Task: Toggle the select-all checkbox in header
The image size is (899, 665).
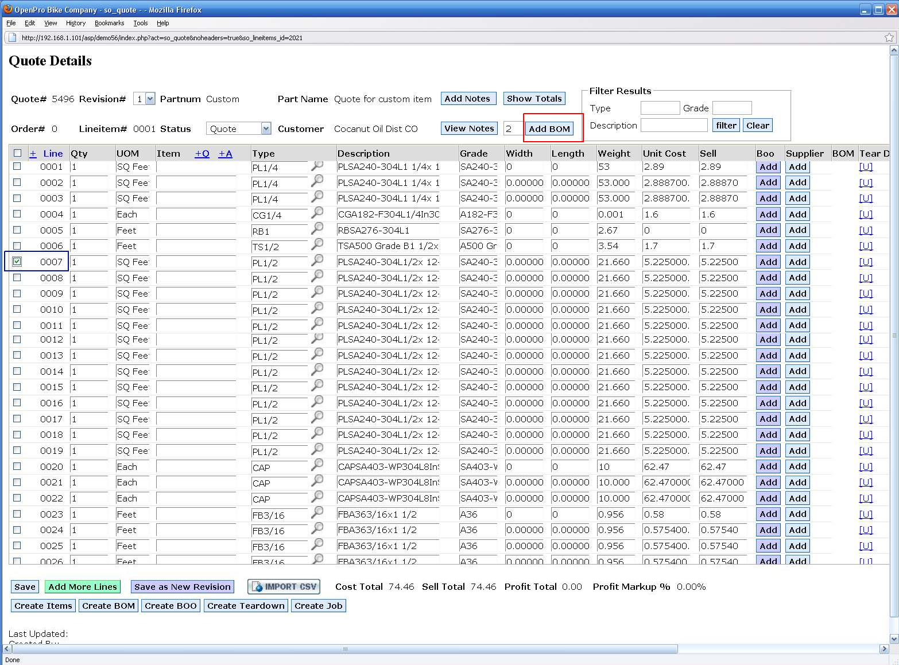Action: click(x=17, y=153)
